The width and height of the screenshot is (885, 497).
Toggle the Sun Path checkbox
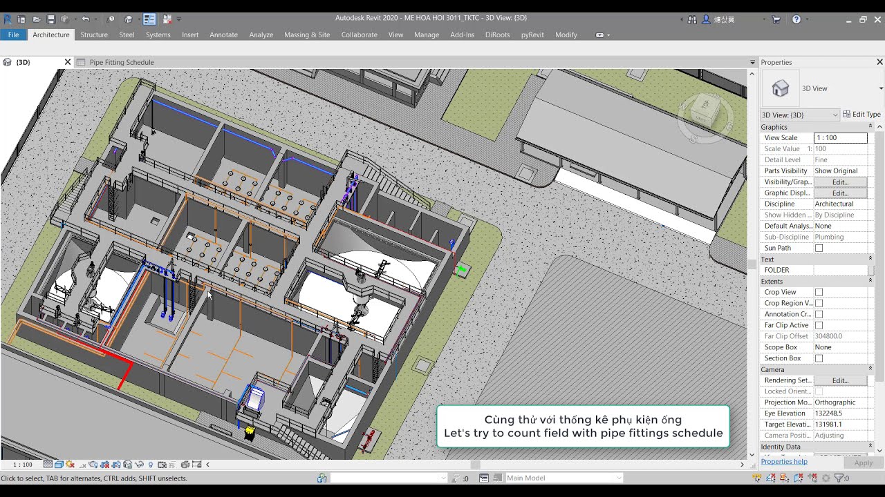click(819, 248)
